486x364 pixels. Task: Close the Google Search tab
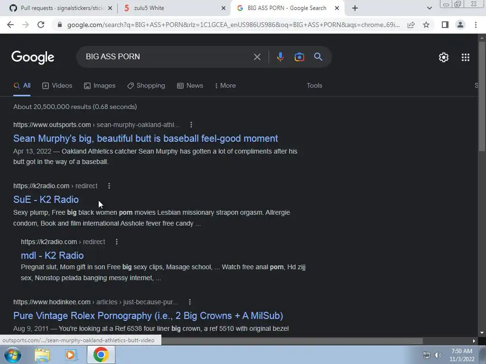[x=337, y=8]
